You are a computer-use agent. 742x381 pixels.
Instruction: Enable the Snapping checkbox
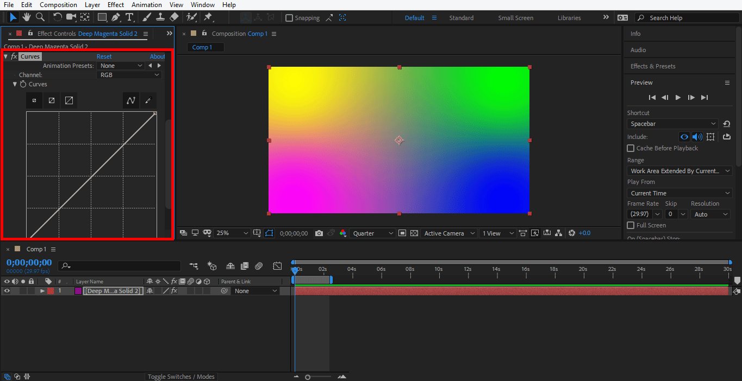point(289,18)
